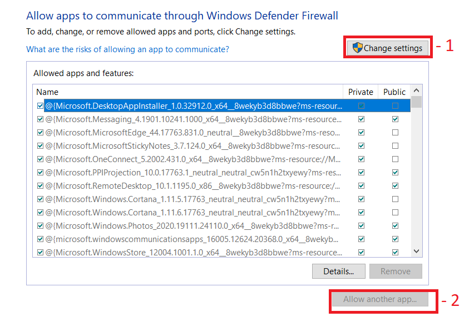
Task: Open the Details dialog for selected app
Action: point(338,271)
